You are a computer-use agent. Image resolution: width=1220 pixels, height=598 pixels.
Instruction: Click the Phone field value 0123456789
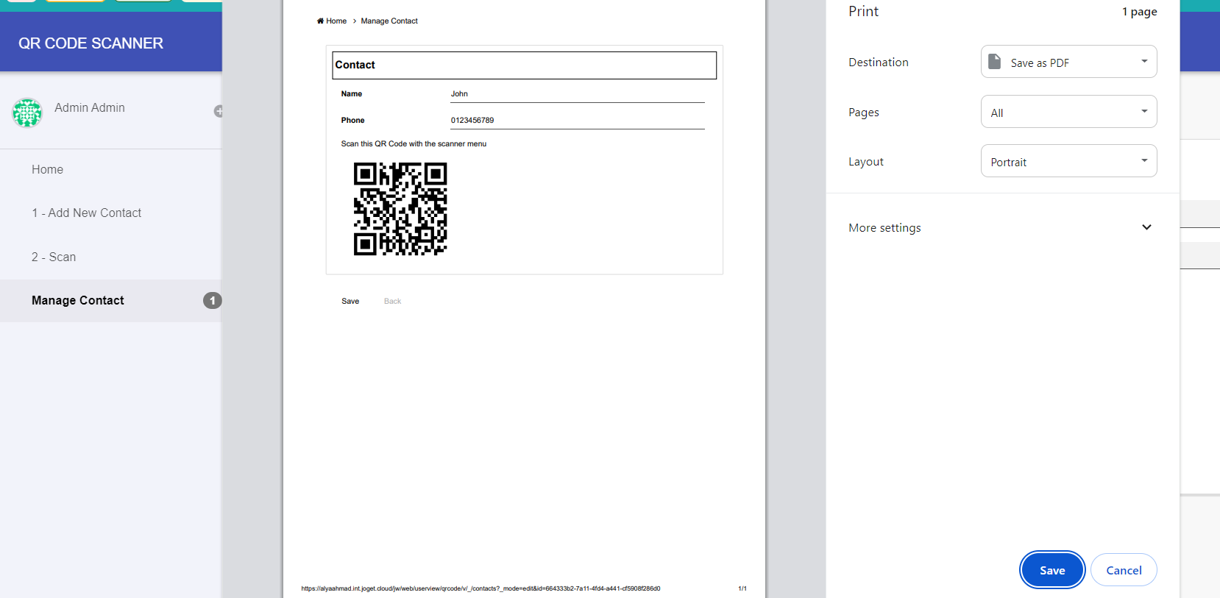[472, 120]
